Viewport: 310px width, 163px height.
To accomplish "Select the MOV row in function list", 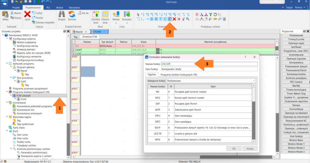I will [200, 140].
